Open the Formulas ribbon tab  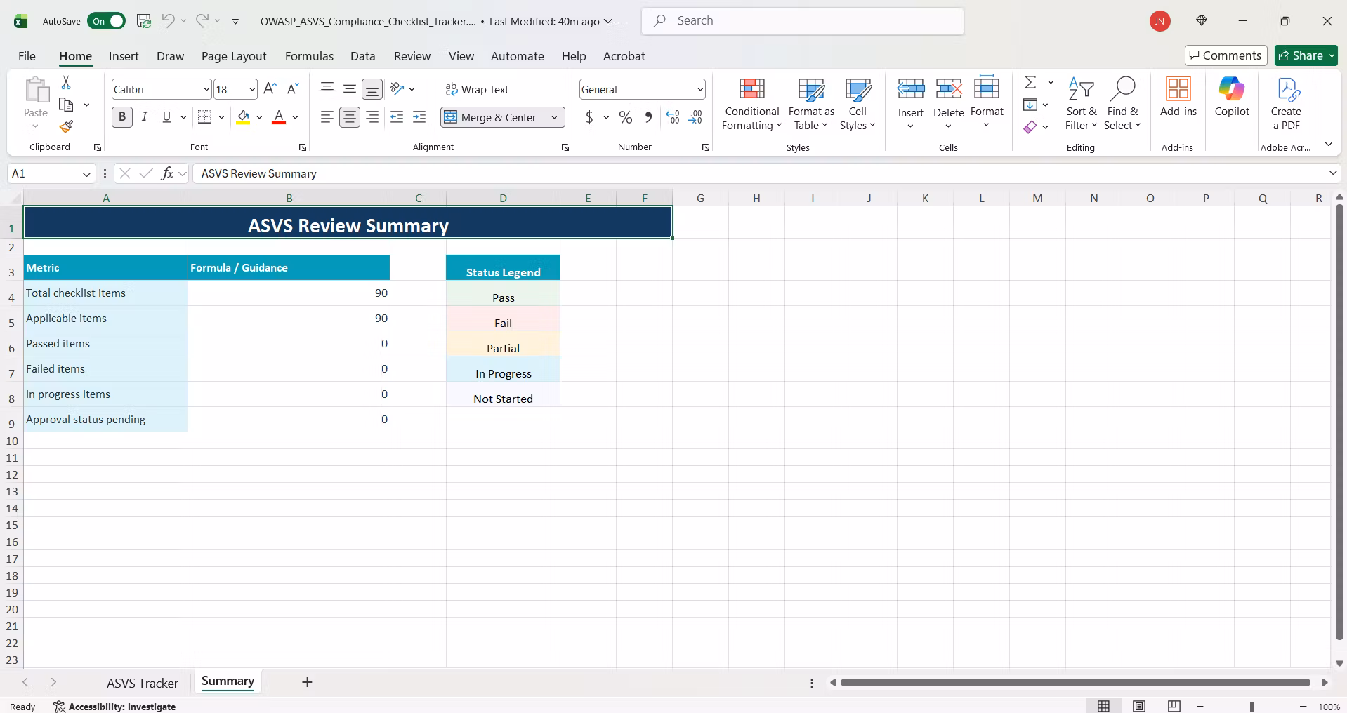pos(309,56)
